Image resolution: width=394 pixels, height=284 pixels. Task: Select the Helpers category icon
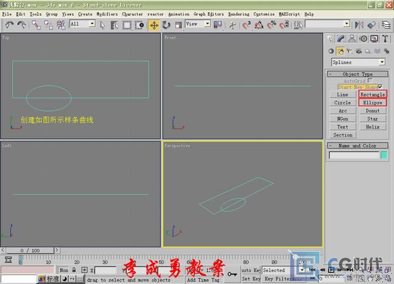pos(368,52)
